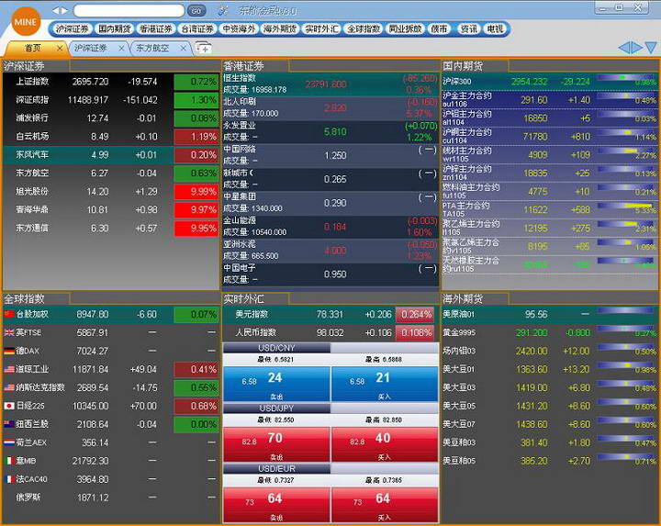
Task: Click the US flag icon for 道琼工业
Action: tap(9, 369)
